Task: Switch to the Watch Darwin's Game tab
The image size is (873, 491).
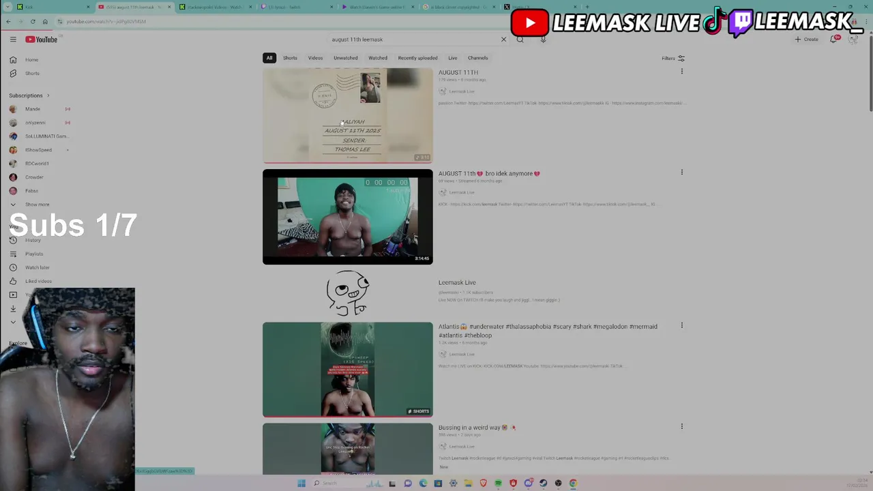Action: point(376,7)
